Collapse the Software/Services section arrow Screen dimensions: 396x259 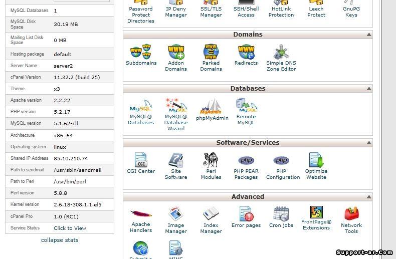coord(369,143)
